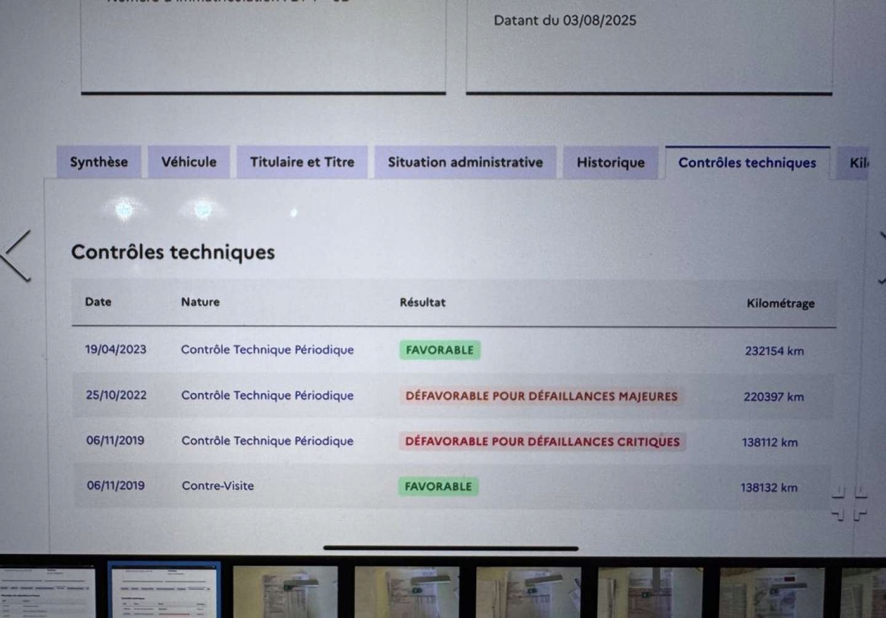
Task: Select the date 25/10/2022
Action: [116, 395]
